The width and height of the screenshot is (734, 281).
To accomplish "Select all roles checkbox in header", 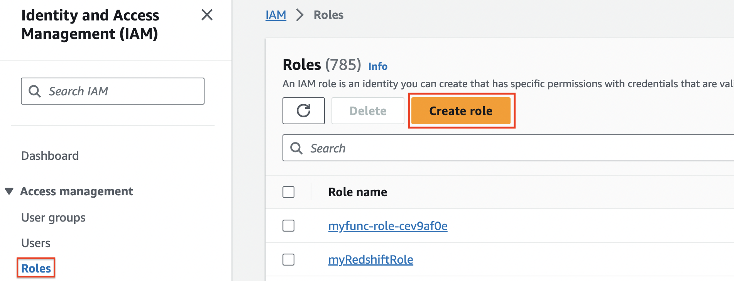I will tap(288, 192).
